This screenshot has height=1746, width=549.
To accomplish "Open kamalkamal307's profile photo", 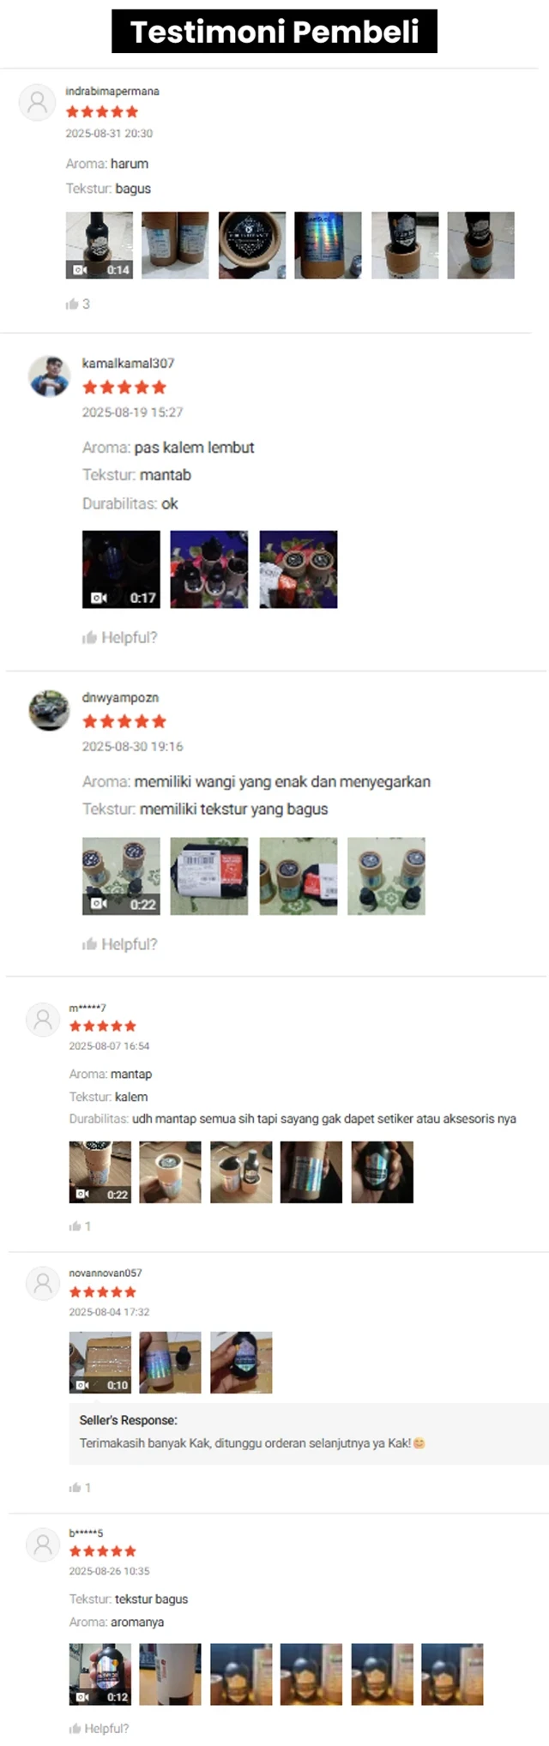I will (x=49, y=376).
